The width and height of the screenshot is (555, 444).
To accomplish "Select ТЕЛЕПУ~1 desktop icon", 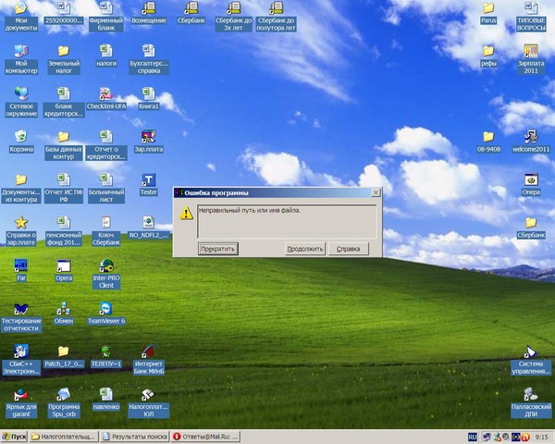I will tap(106, 356).
